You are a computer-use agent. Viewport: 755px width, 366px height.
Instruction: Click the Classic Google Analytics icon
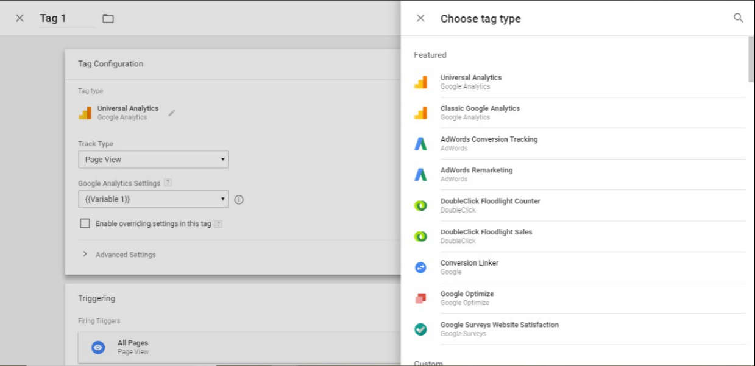click(x=420, y=113)
